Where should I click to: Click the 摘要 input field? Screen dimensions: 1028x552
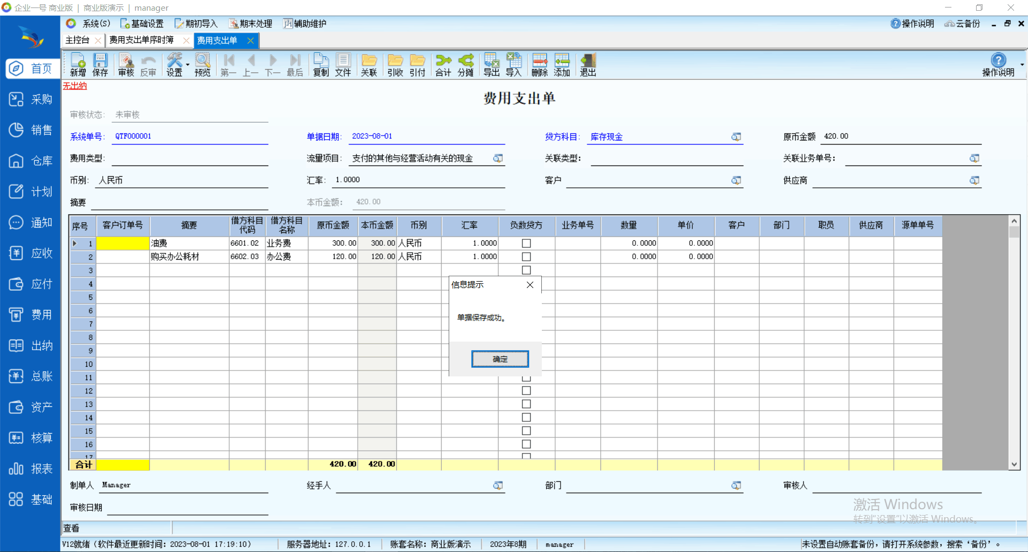tap(179, 202)
